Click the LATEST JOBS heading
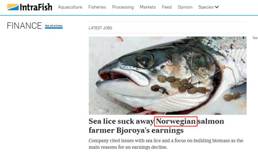Image resolution: width=258 pixels, height=153 pixels. click(x=100, y=28)
